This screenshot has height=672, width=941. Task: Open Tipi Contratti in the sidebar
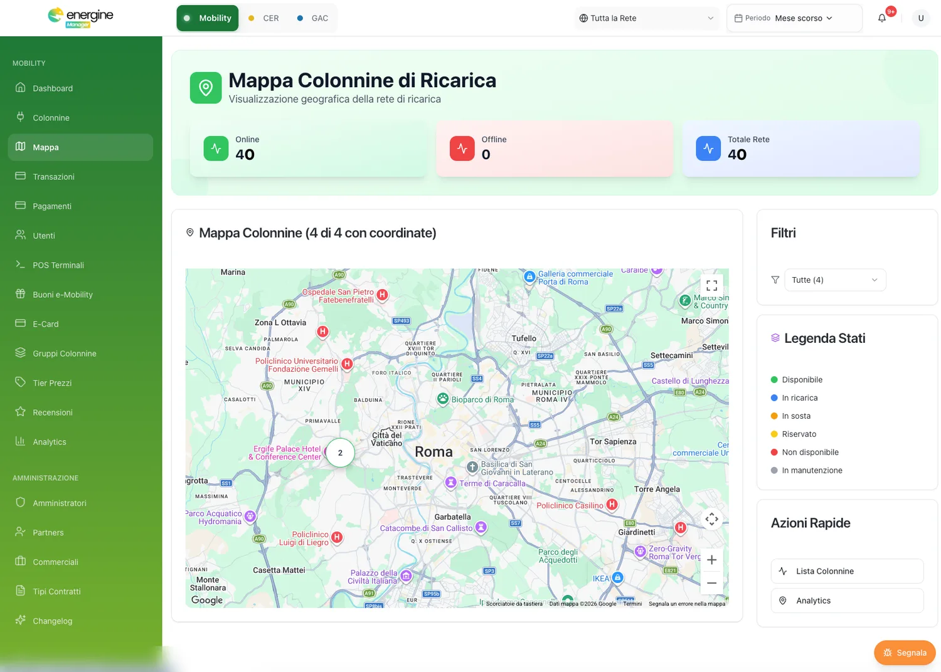pyautogui.click(x=80, y=592)
